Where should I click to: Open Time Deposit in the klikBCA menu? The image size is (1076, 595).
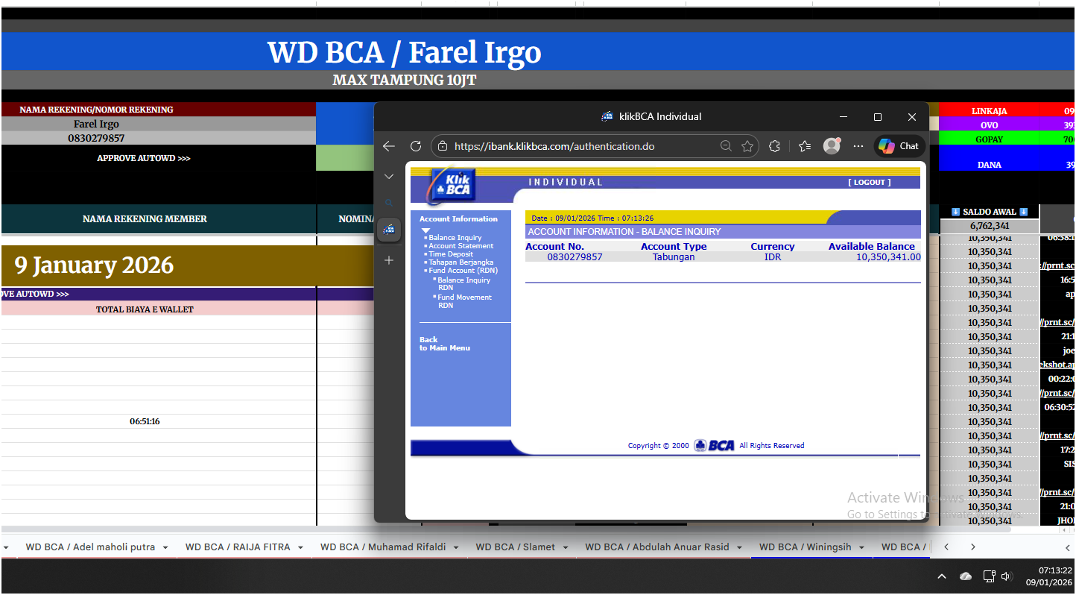(x=451, y=254)
